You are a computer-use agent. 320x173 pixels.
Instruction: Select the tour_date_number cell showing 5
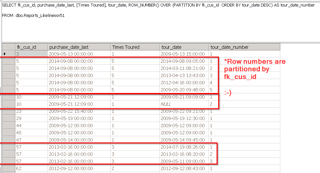pyautogui.click(x=244, y=90)
